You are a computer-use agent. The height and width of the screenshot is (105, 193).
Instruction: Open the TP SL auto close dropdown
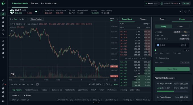tap(184, 63)
